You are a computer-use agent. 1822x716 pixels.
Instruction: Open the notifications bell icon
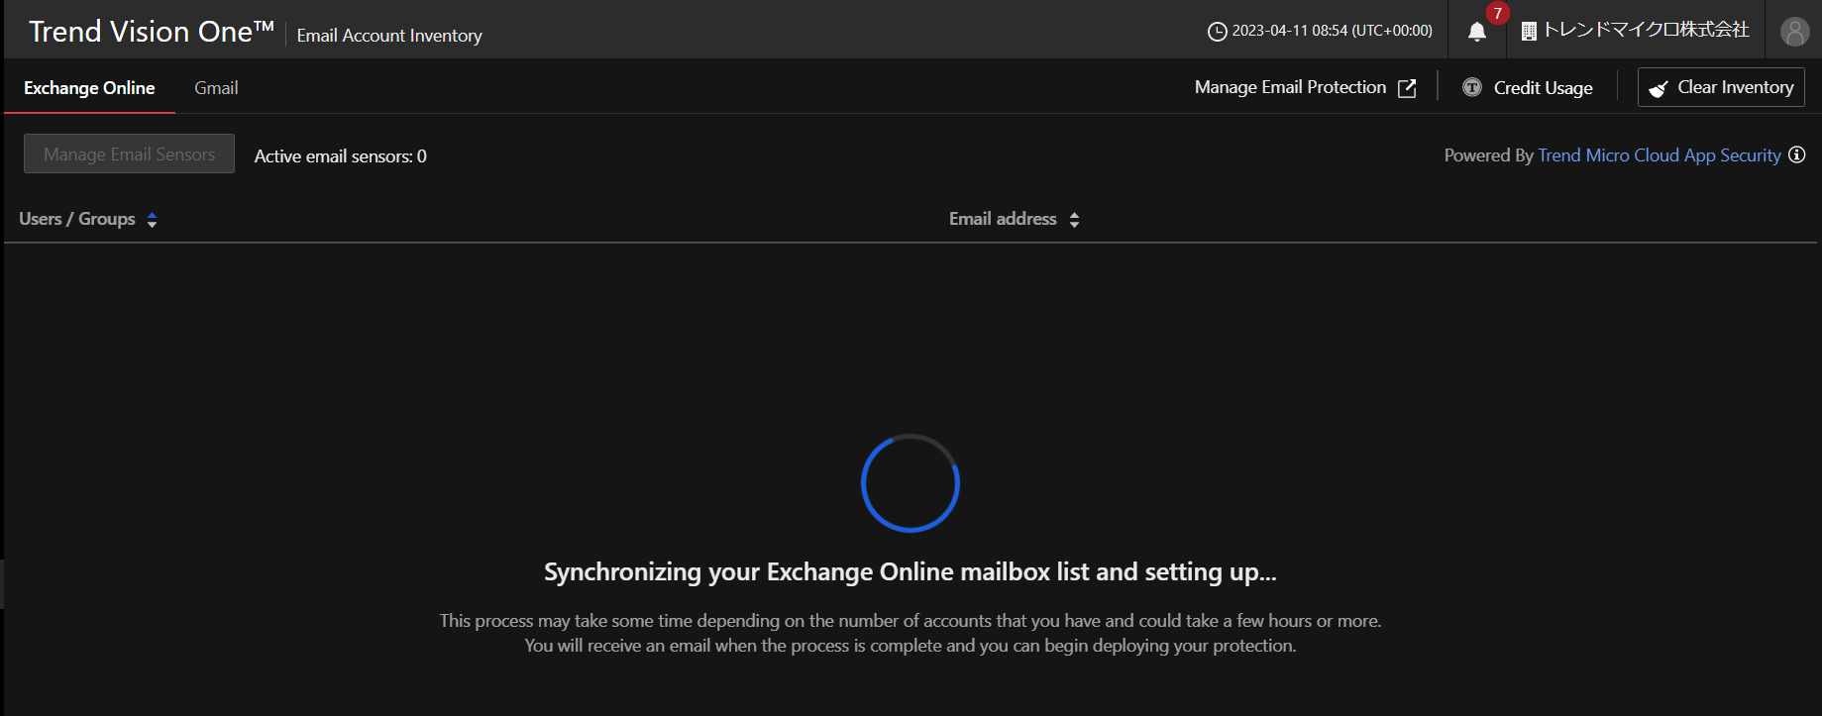[x=1476, y=32]
